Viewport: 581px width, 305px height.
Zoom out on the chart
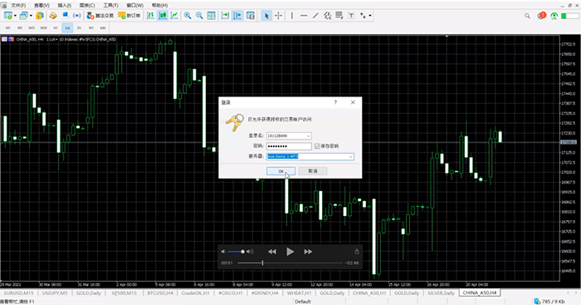click(199, 16)
